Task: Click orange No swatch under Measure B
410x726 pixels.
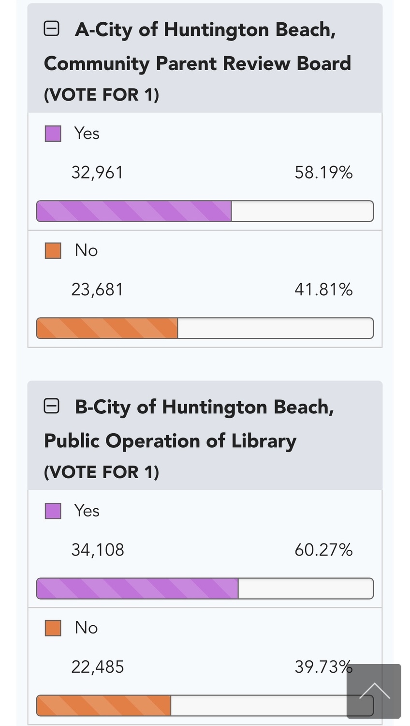Action: 53,628
